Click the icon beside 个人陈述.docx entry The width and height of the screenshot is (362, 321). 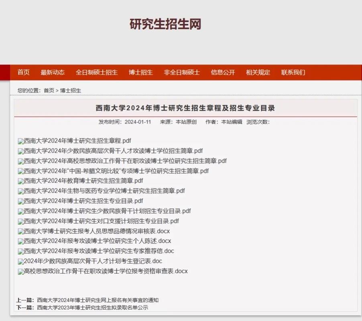point(20,241)
